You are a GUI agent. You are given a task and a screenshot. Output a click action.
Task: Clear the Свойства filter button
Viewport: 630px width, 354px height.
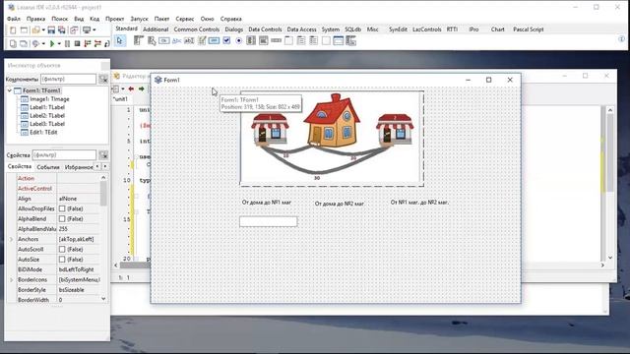pyautogui.click(x=103, y=155)
